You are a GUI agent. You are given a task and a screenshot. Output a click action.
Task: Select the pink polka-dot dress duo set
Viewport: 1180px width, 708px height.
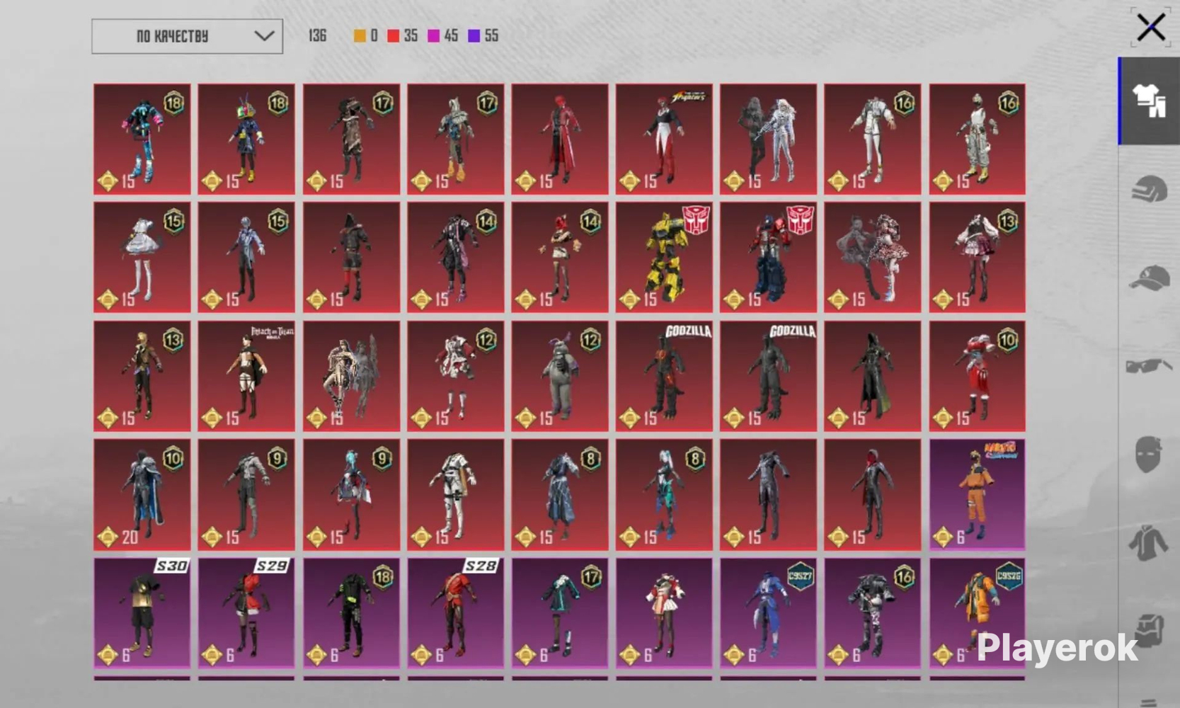(873, 258)
